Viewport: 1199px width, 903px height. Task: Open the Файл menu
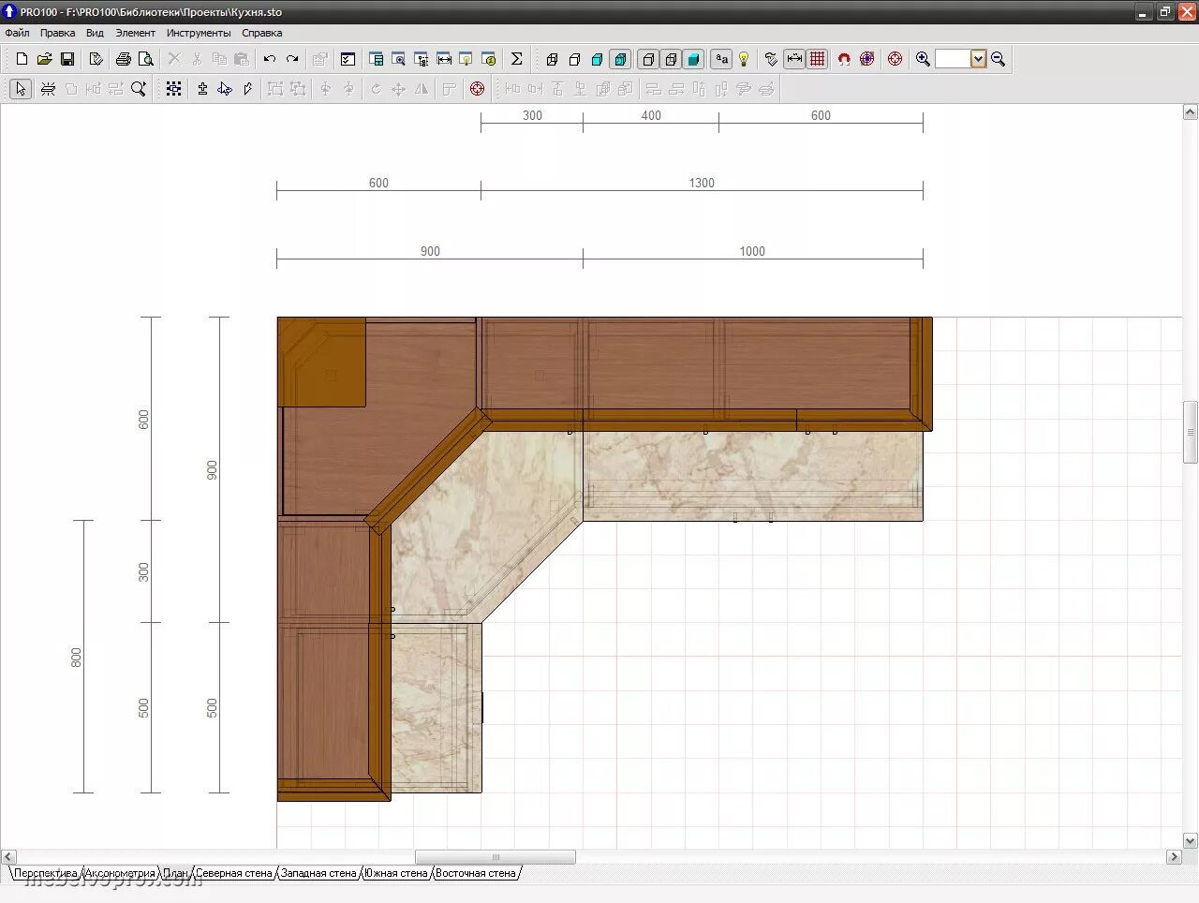[17, 33]
